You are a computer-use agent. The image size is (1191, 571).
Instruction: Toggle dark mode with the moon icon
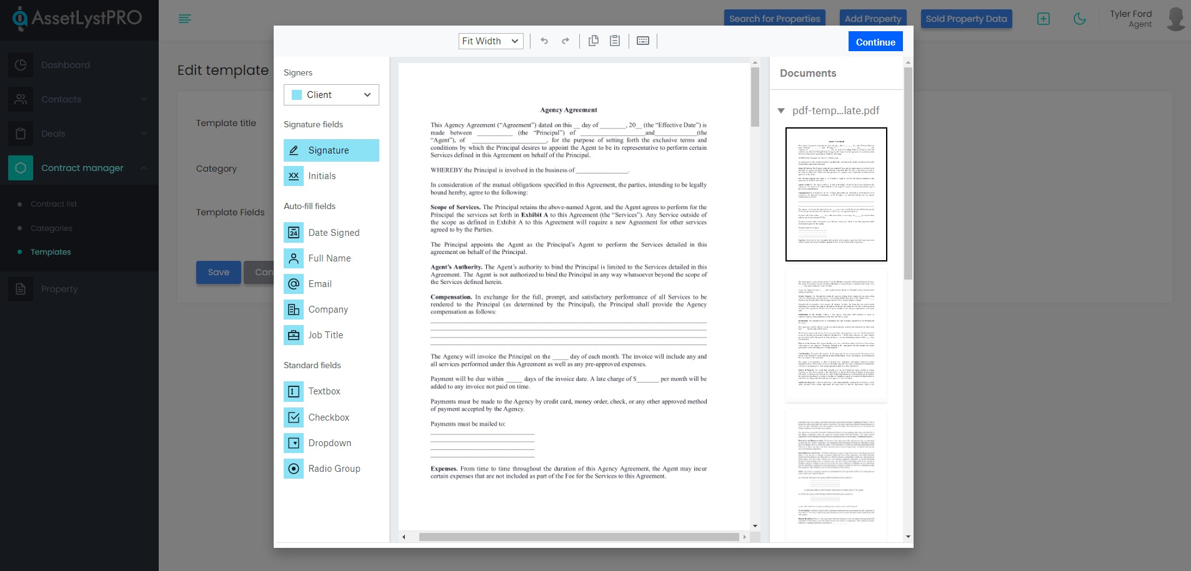tap(1079, 19)
